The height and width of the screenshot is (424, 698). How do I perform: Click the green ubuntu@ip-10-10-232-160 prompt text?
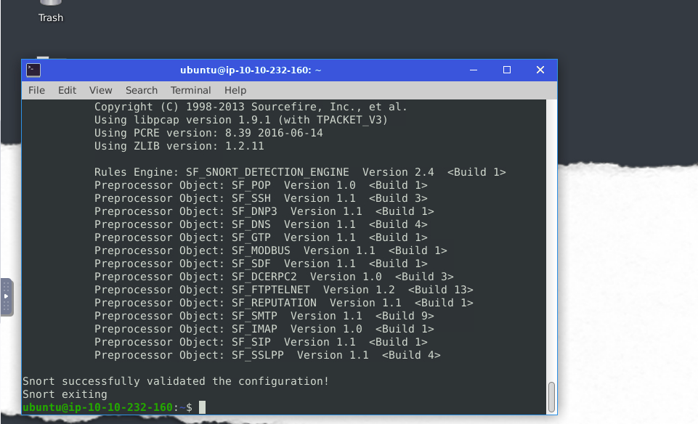pos(97,407)
